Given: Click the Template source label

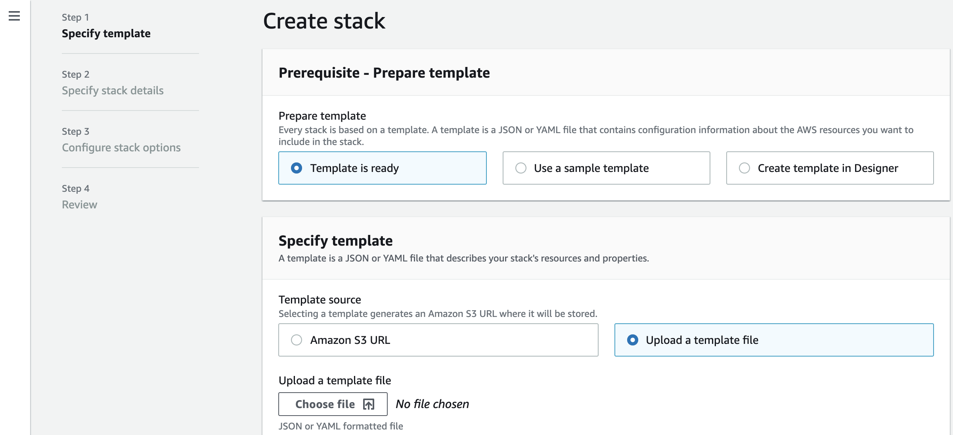Looking at the screenshot, I should [320, 300].
